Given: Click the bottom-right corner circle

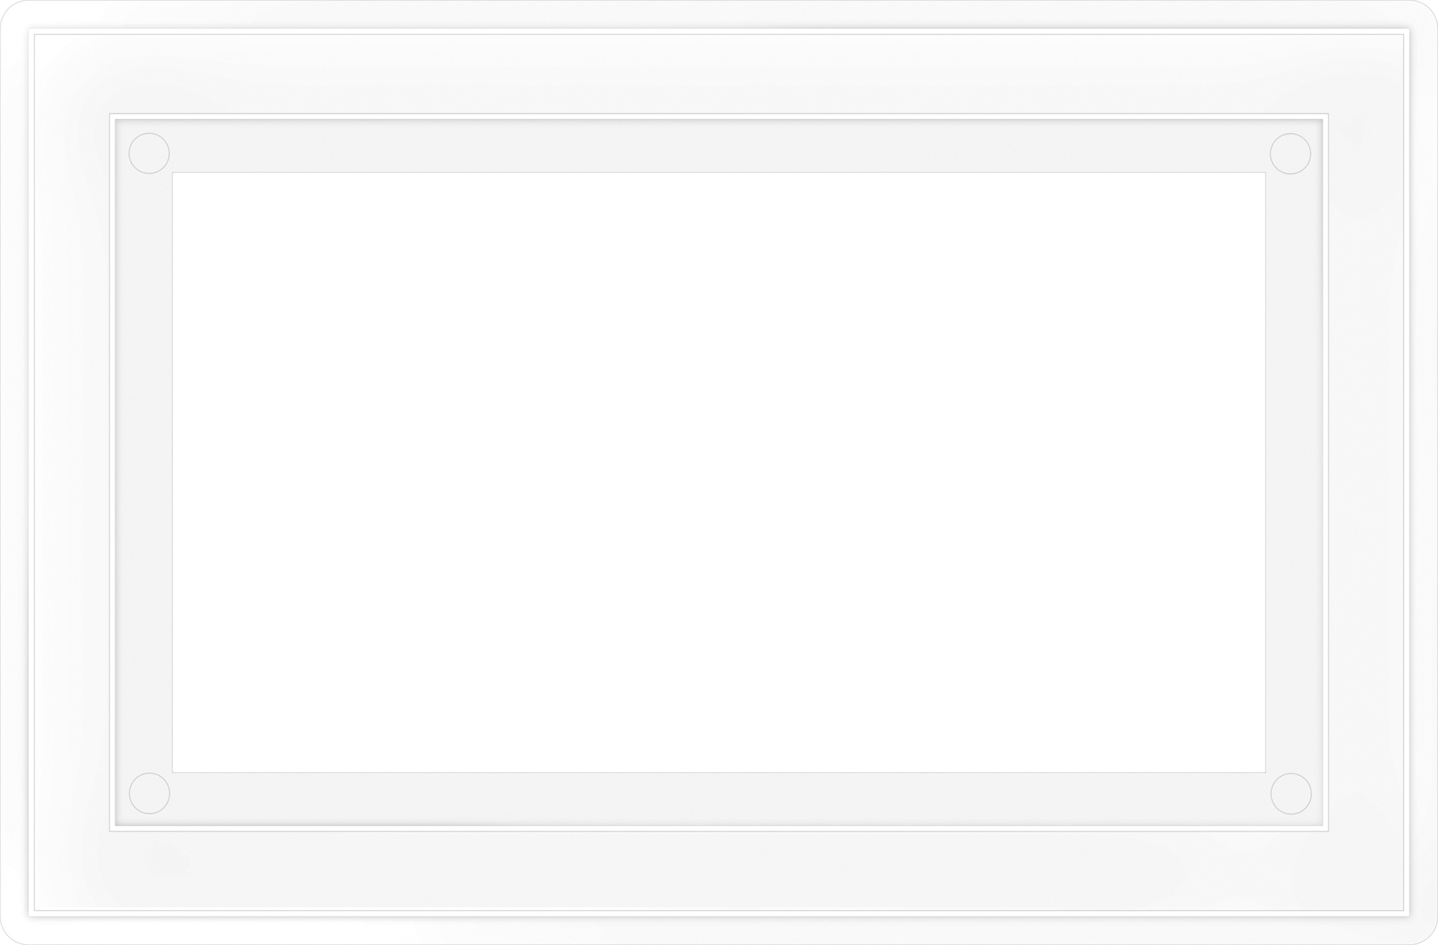Looking at the screenshot, I should click(1291, 794).
